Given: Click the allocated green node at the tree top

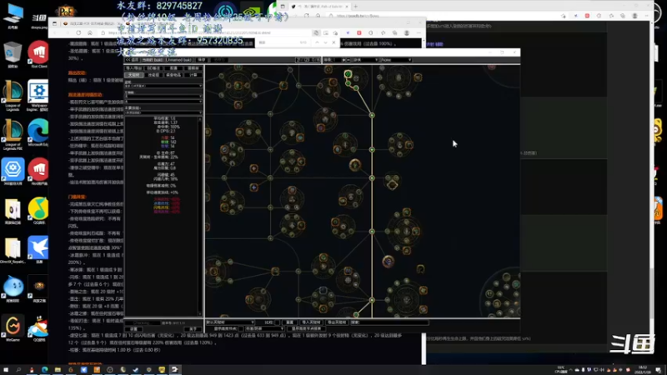Looking at the screenshot, I should pyautogui.click(x=348, y=74).
